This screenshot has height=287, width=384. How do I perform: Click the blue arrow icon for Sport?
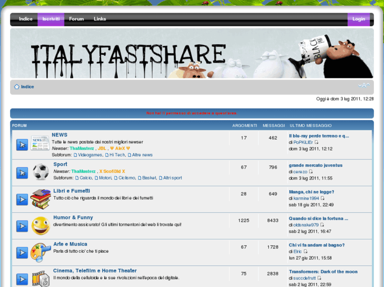point(22,173)
